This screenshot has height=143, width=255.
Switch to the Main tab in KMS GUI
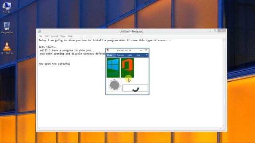coord(110,55)
